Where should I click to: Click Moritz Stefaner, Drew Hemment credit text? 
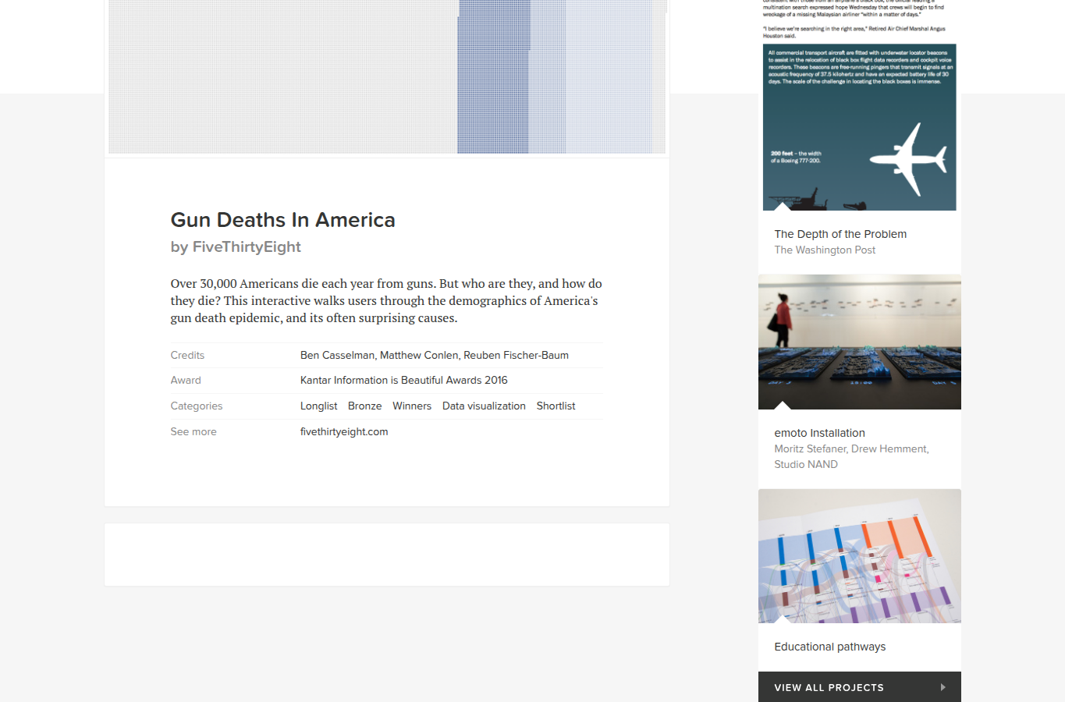(x=851, y=456)
